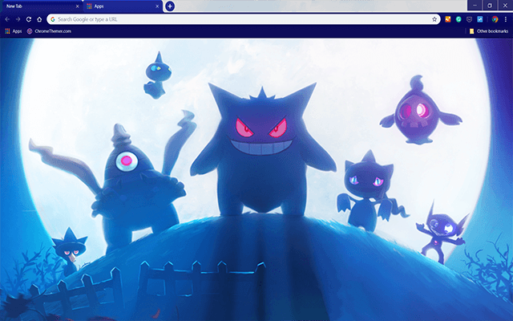Open the orange Google Analytics extension

coord(448,19)
